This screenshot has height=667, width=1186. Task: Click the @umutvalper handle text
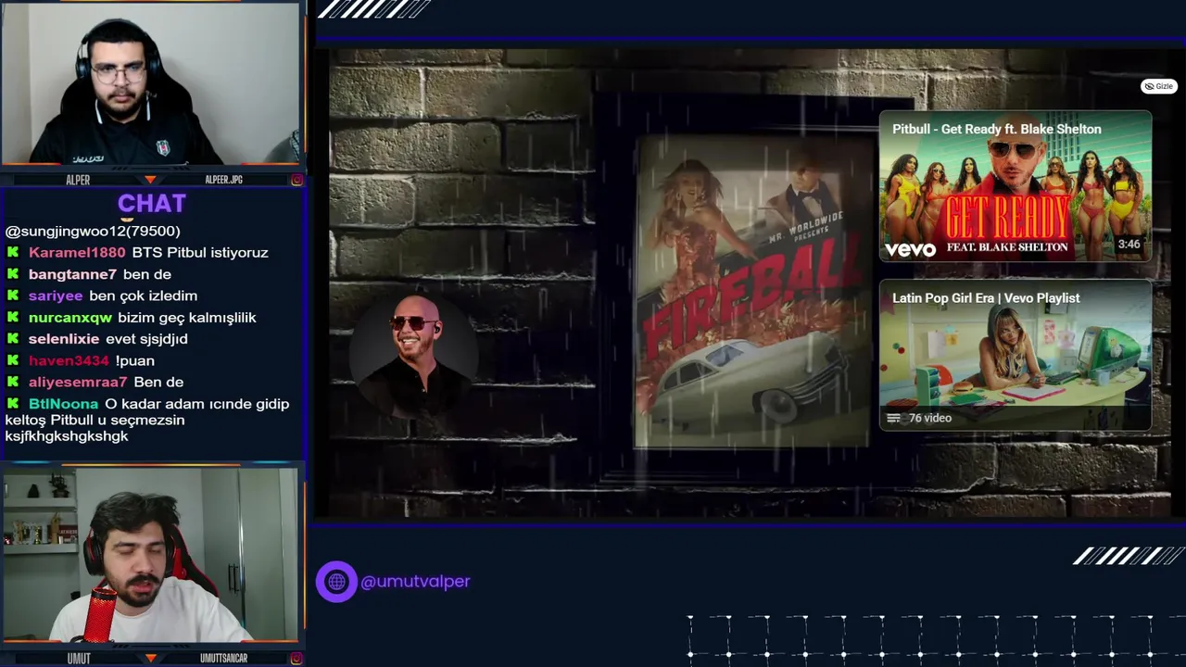click(x=415, y=582)
